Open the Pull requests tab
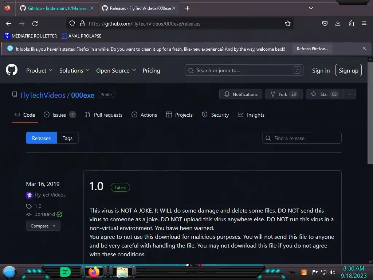Image resolution: width=373 pixels, height=280 pixels. pos(104,115)
